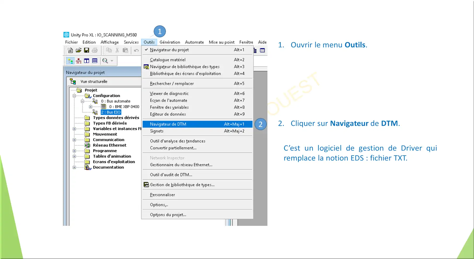Click the Bus automate network icon
The height and width of the screenshot is (259, 474).
[95, 101]
